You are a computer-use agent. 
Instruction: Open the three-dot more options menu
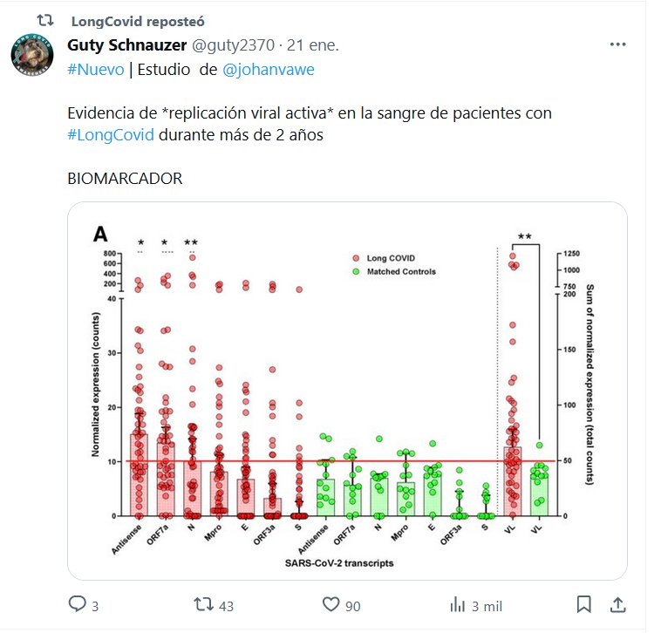click(x=617, y=44)
